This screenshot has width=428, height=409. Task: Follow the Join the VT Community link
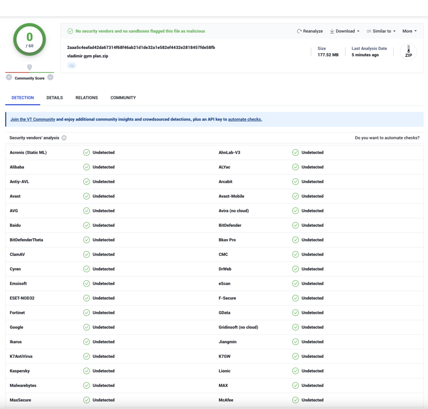coord(33,119)
